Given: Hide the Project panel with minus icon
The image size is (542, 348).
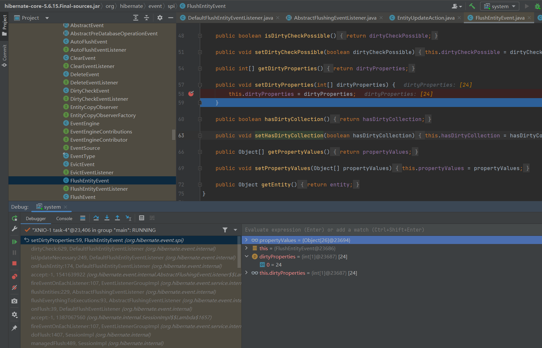Looking at the screenshot, I should coord(170,18).
